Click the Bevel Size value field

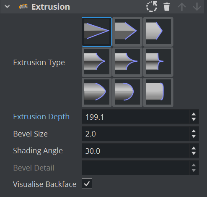(x=135, y=134)
